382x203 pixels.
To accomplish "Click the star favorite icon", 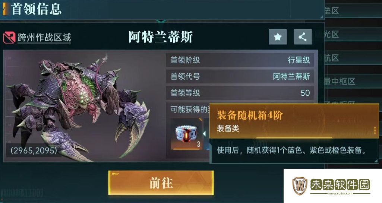I will 278,37.
